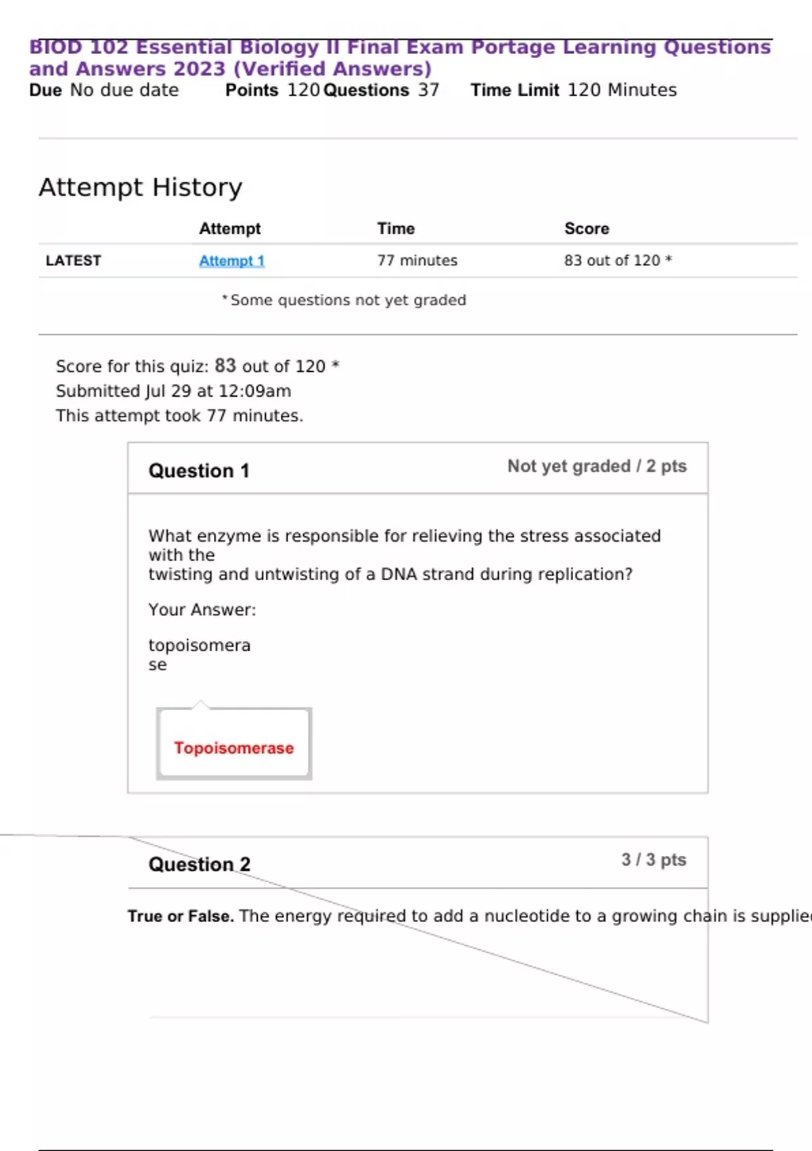This screenshot has width=812, height=1151.
Task: Click the document title about BIOD 102
Action: coord(399,58)
